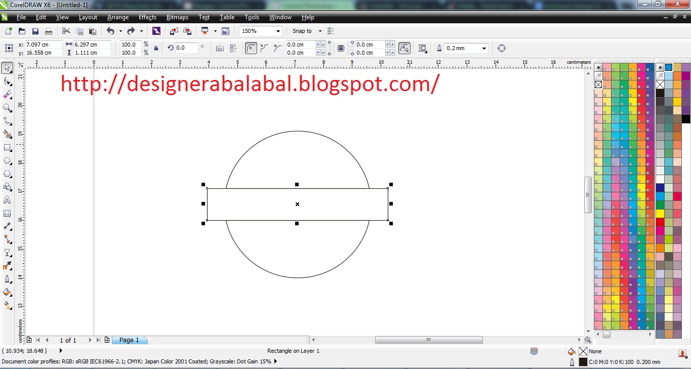Open the Layout menu
This screenshot has width=691, height=369.
(88, 17)
